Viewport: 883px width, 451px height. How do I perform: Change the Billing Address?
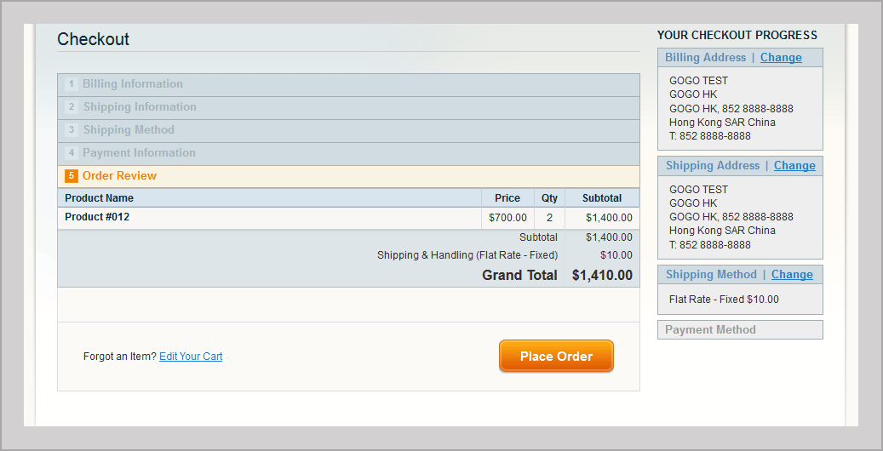click(x=781, y=58)
